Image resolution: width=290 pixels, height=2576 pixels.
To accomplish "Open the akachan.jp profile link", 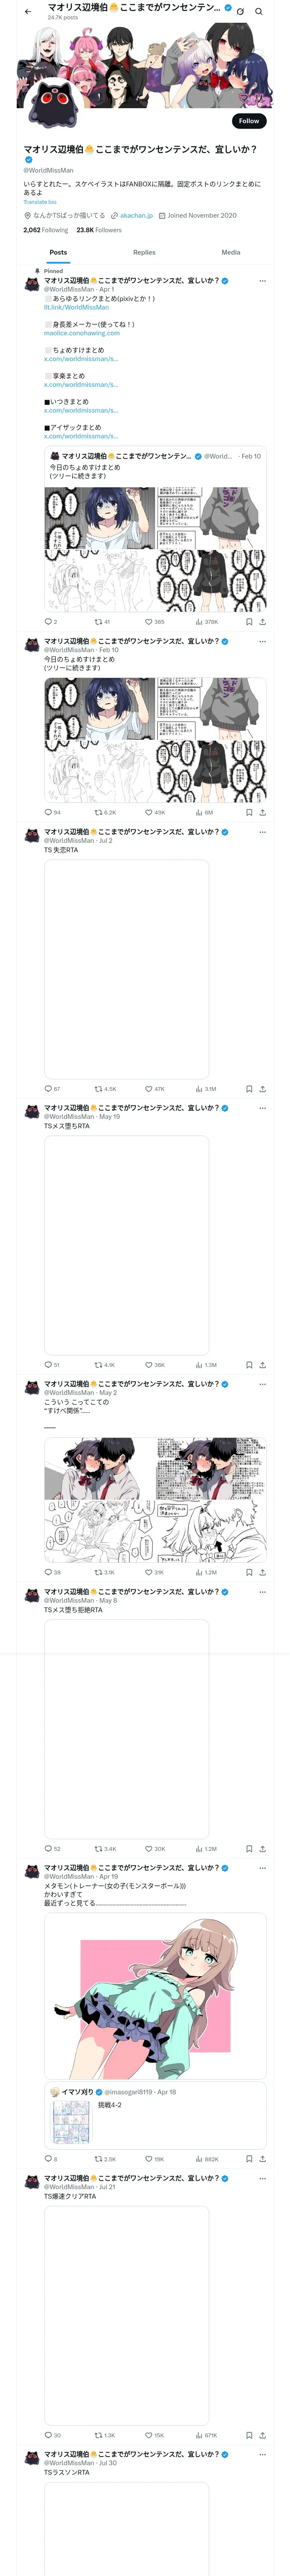I will [x=136, y=215].
